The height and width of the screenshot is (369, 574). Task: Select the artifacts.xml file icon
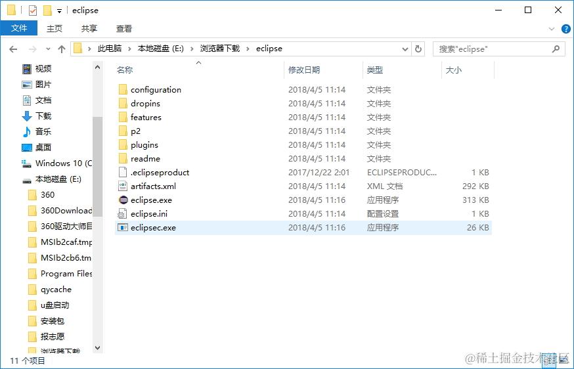click(123, 186)
